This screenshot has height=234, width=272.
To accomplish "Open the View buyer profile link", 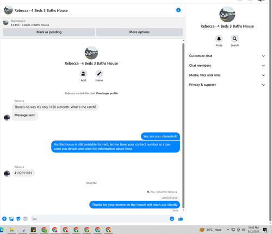I will [x=107, y=93].
